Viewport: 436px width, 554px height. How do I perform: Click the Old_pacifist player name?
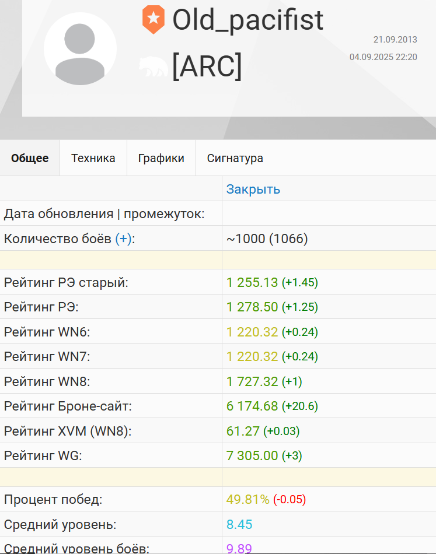pyautogui.click(x=247, y=20)
